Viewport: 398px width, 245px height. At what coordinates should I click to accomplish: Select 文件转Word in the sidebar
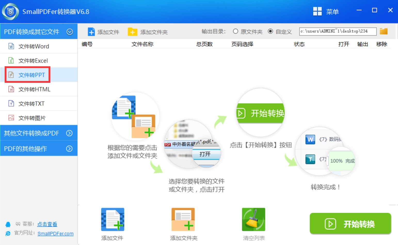(39, 46)
